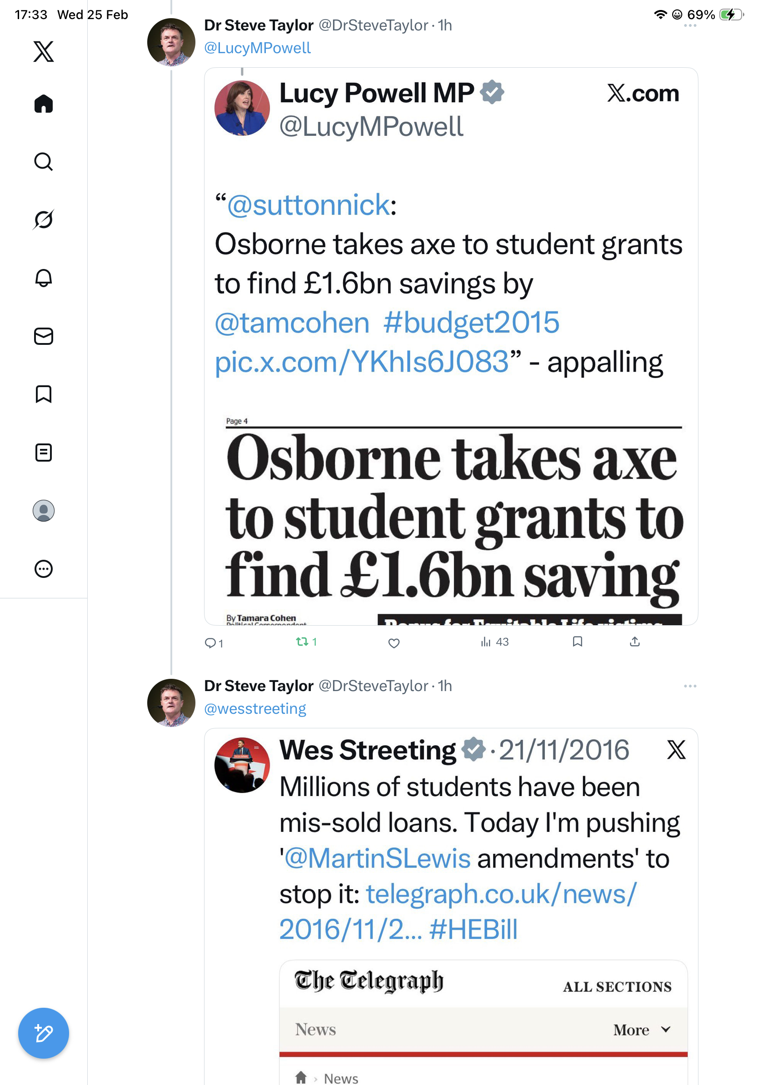Tap the compose post button
This screenshot has width=758, height=1085.
click(x=44, y=1033)
